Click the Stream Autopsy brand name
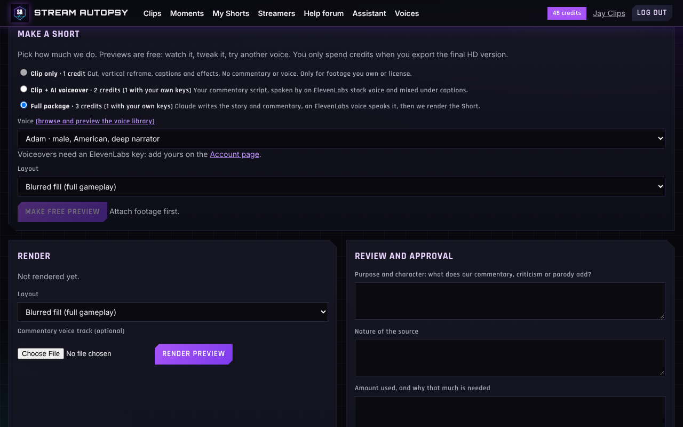The height and width of the screenshot is (427, 683). 81,12
